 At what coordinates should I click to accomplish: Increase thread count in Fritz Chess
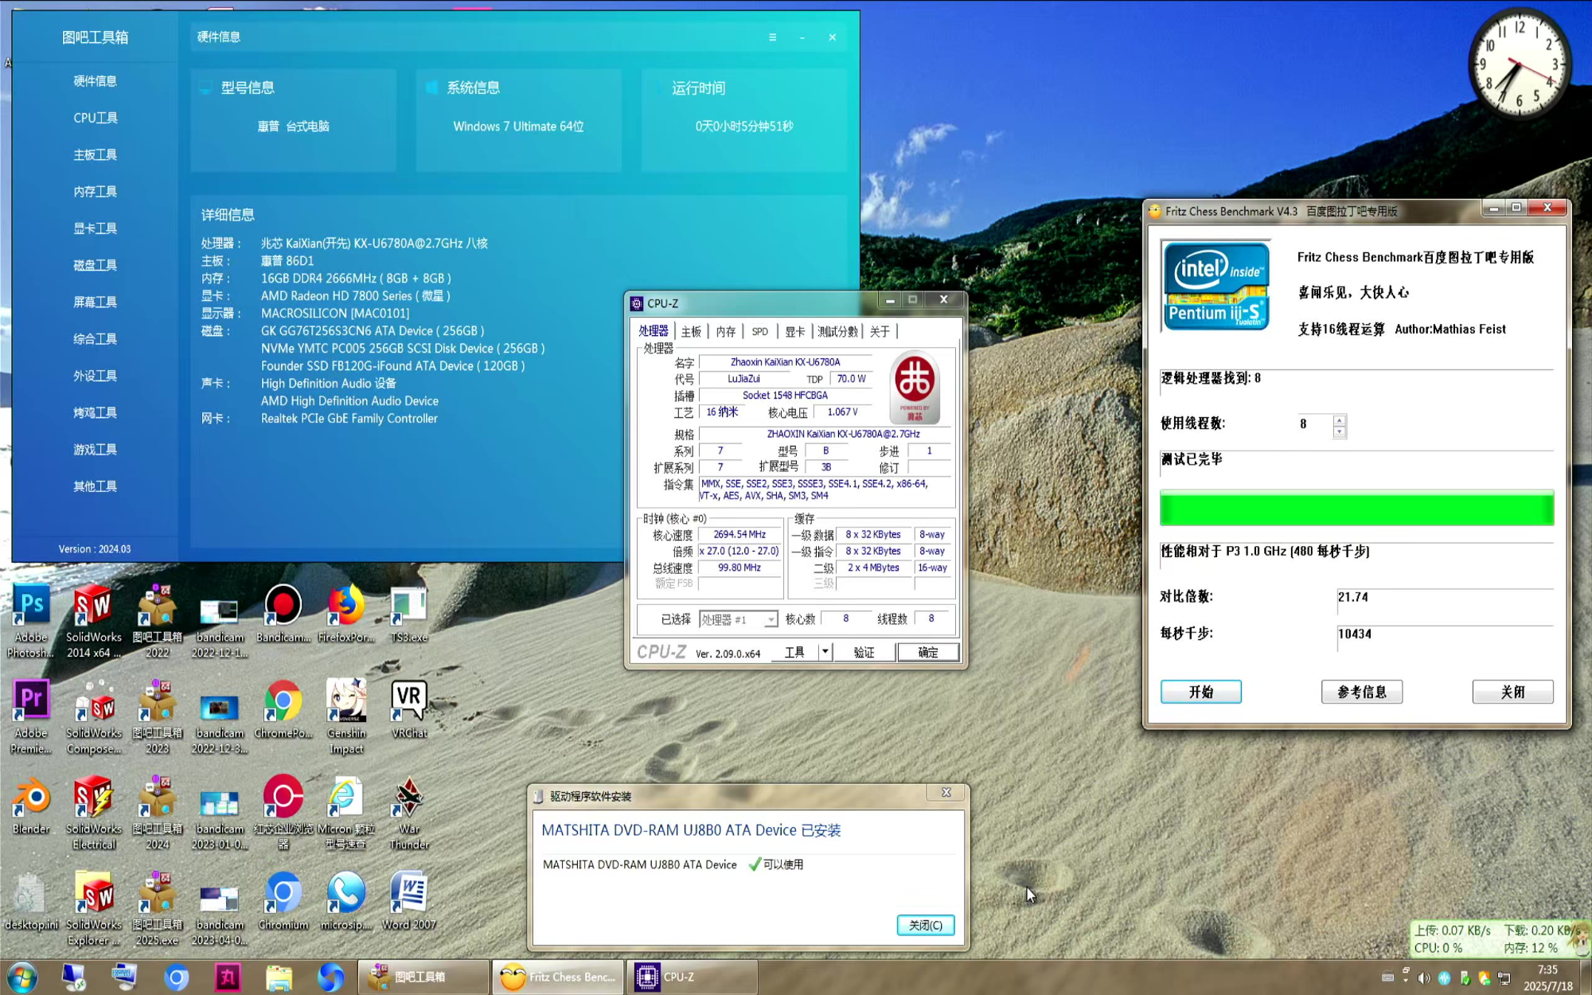coord(1340,419)
